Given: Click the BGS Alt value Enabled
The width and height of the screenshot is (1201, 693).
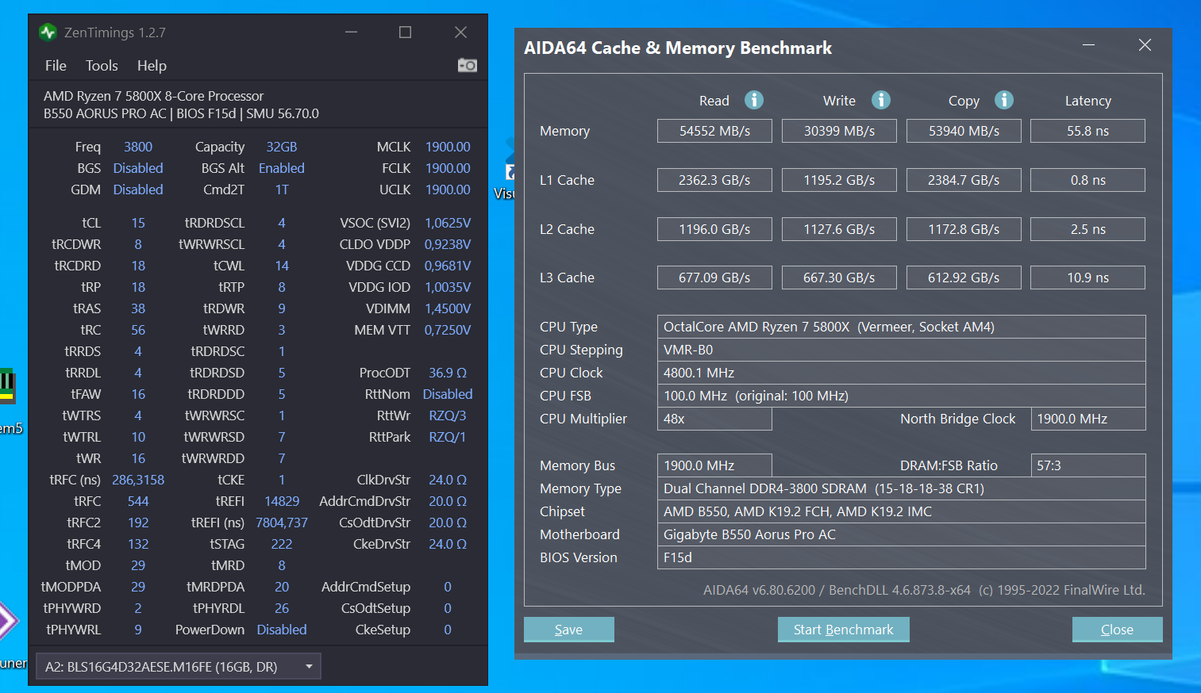Looking at the screenshot, I should click(282, 168).
